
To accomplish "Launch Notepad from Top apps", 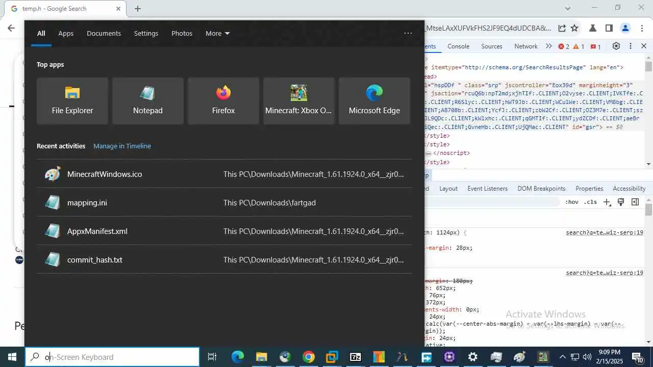I will 148,101.
